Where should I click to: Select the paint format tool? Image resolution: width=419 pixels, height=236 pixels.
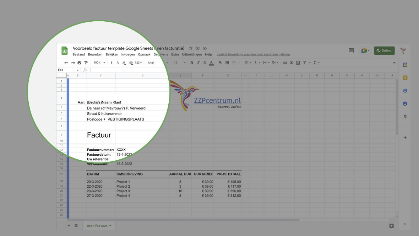tap(86, 63)
